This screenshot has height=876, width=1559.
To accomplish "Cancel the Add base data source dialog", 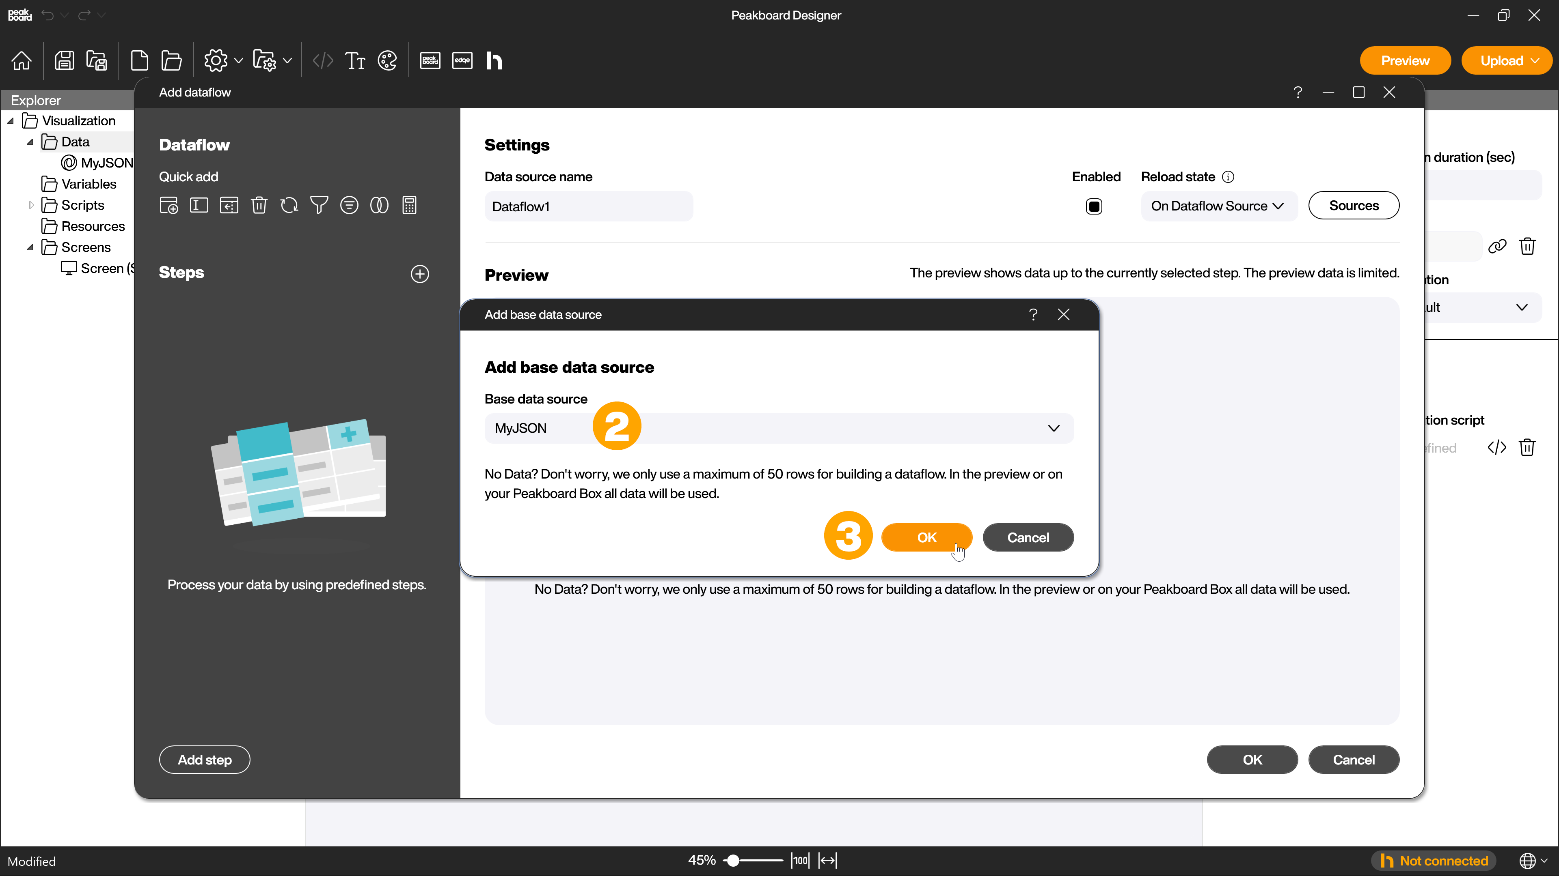I will coord(1028,537).
